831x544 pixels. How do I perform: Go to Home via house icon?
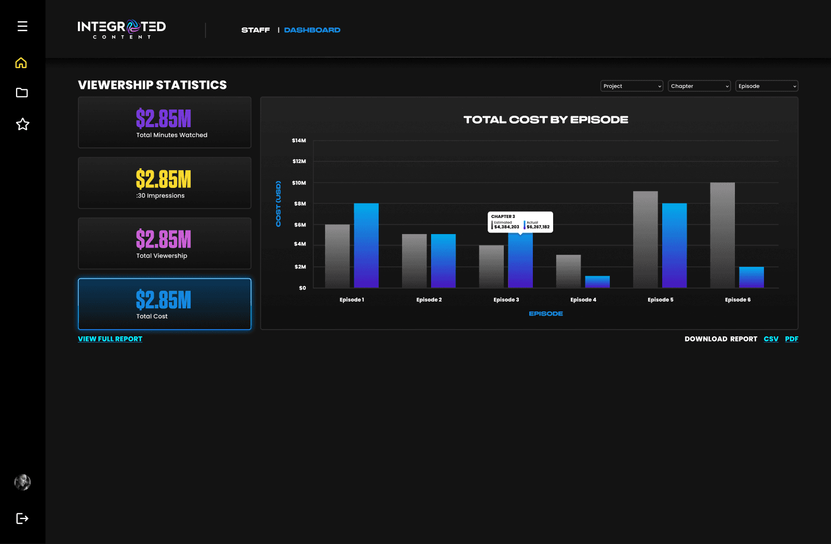[21, 63]
